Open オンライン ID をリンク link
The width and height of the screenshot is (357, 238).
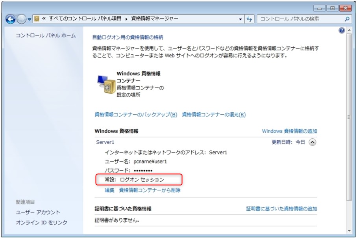tap(41, 223)
